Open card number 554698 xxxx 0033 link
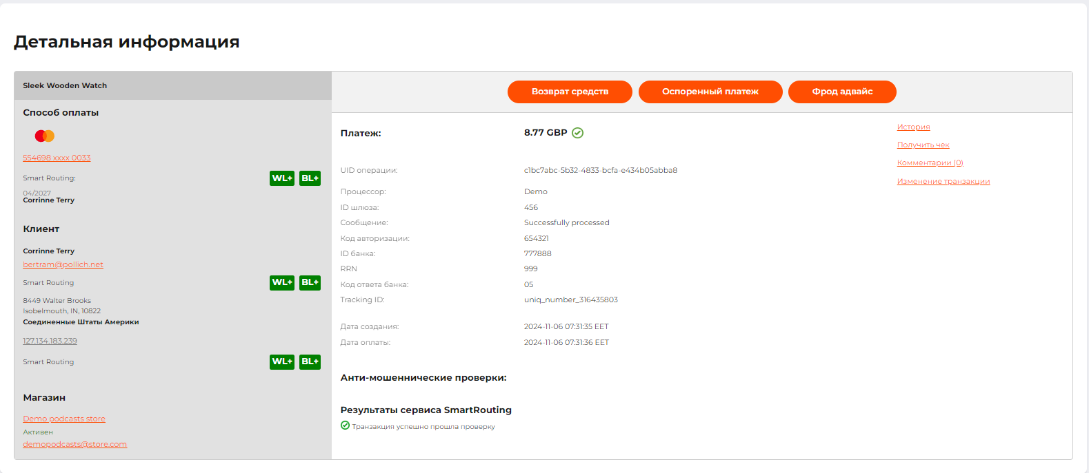Viewport: 1089px width, 473px height. point(57,158)
